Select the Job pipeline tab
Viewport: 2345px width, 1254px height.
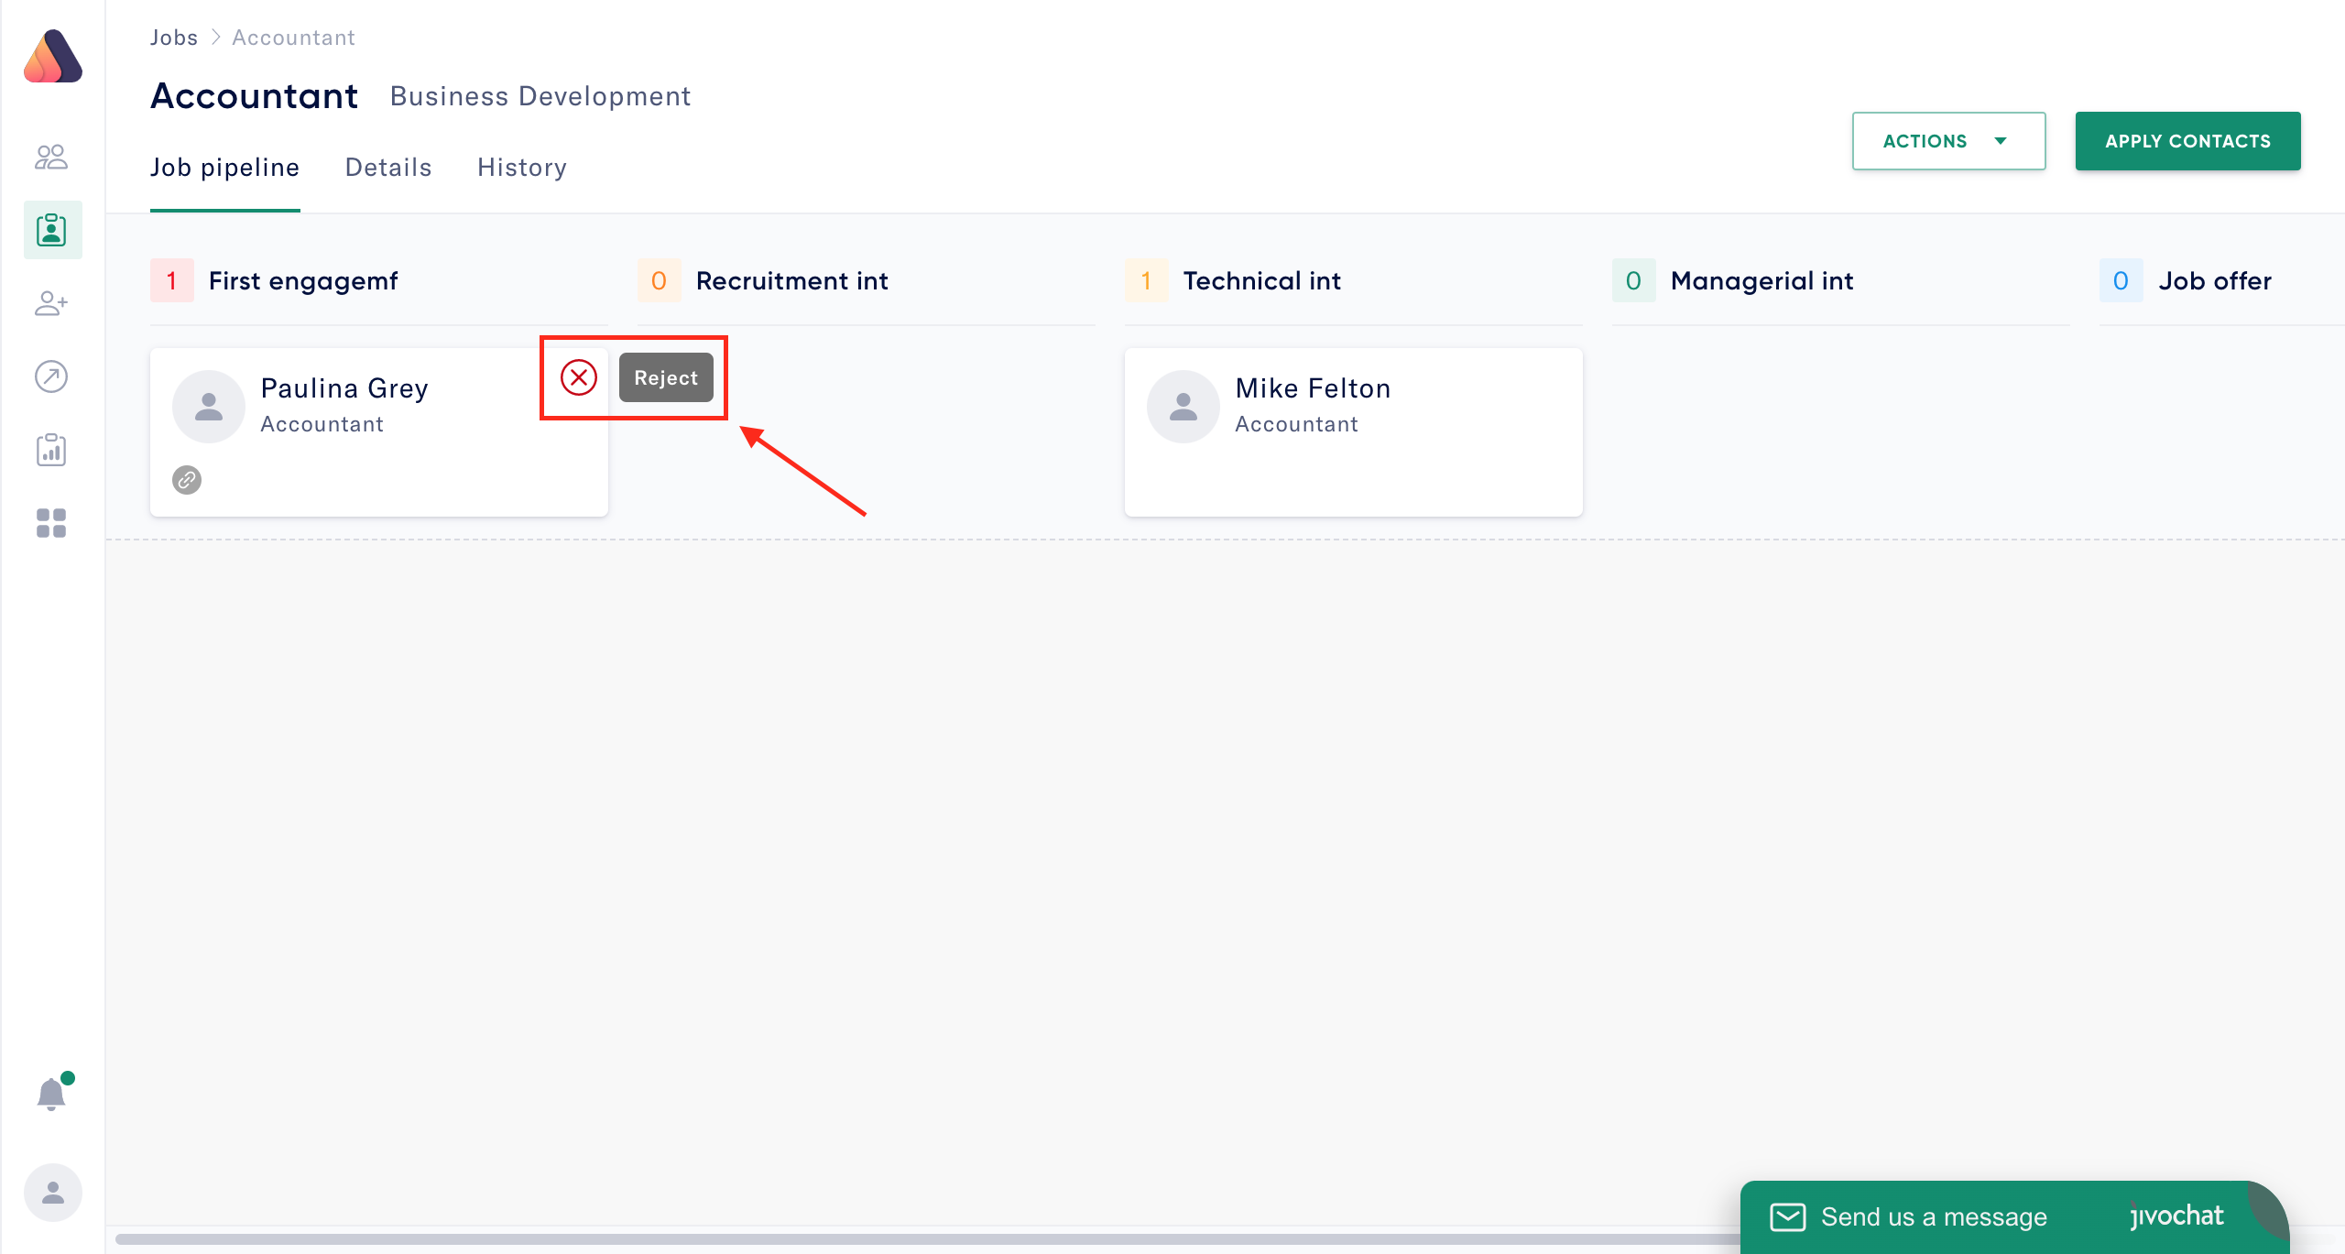[224, 168]
